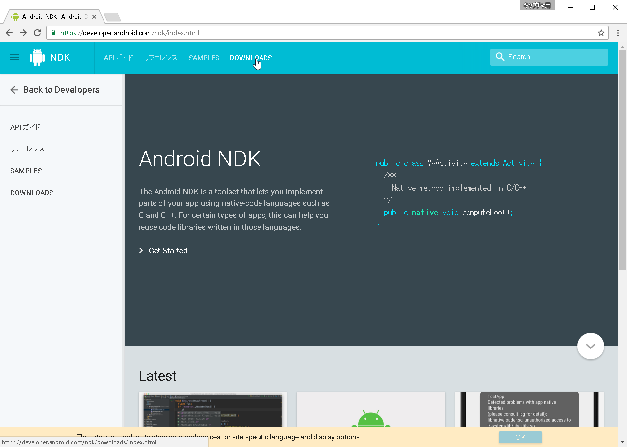Open the TestApp error dialog card
Image resolution: width=627 pixels, height=447 pixels.
tap(529, 409)
